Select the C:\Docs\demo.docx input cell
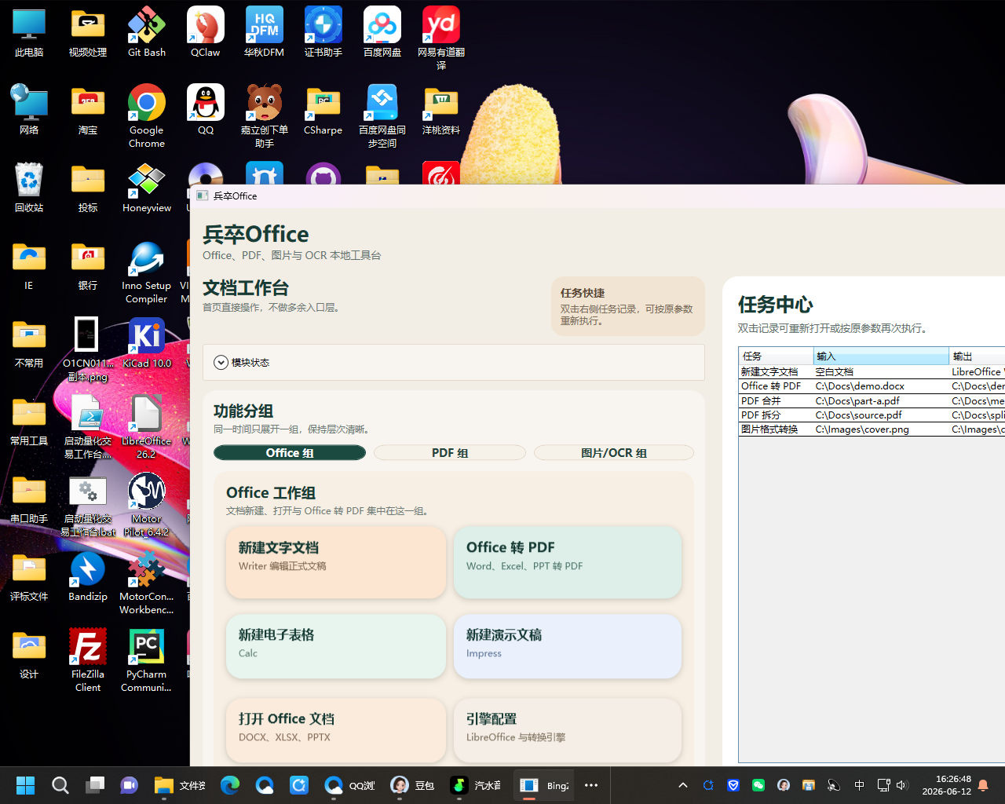Viewport: 1005px width, 804px height. tap(881, 386)
